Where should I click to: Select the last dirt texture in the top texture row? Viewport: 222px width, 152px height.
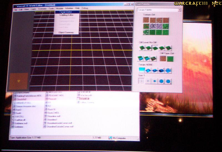[166, 20]
